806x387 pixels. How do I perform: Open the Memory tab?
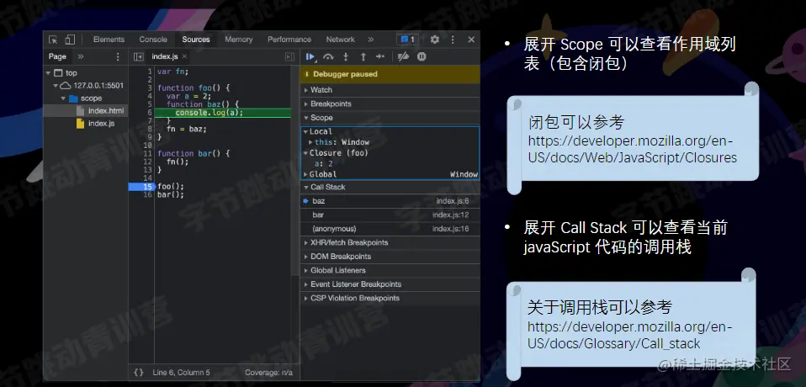click(x=238, y=40)
